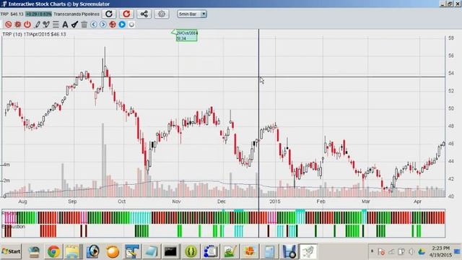462x260 pixels.
Task: Click the Feb label on time axis
Action: click(321, 201)
